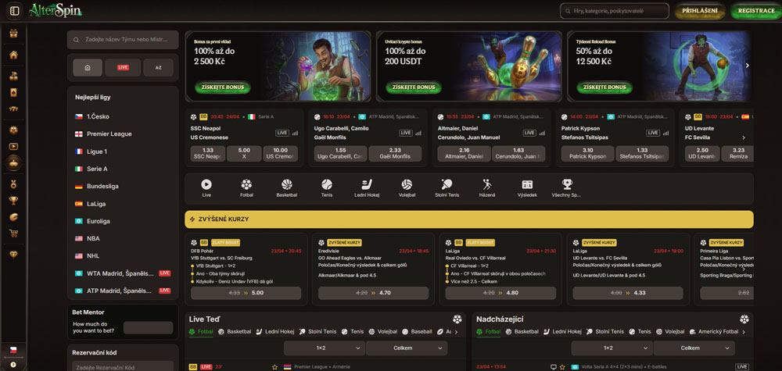The height and width of the screenshot is (371, 782).
Task: Open Všechny Sporty trophy icon
Action: 566,188
